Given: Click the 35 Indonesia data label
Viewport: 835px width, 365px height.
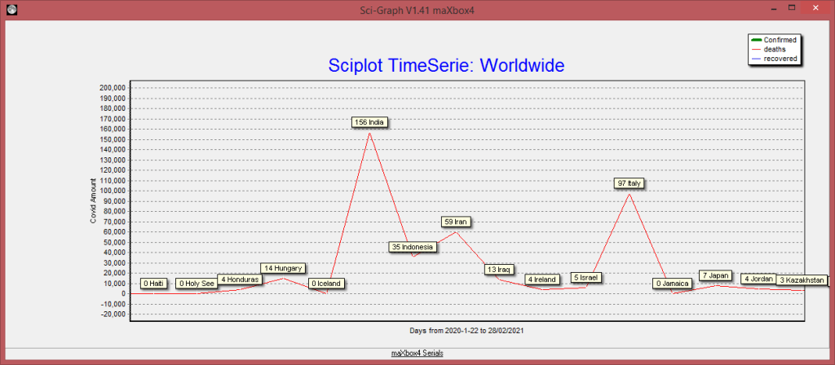Looking at the screenshot, I should tap(413, 247).
